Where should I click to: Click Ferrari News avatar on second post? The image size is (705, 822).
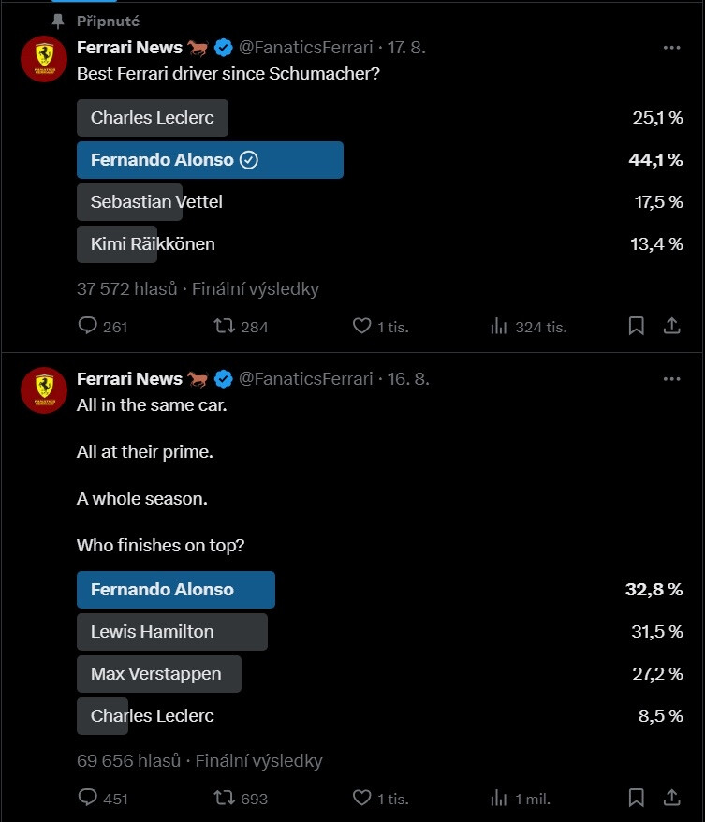[44, 390]
